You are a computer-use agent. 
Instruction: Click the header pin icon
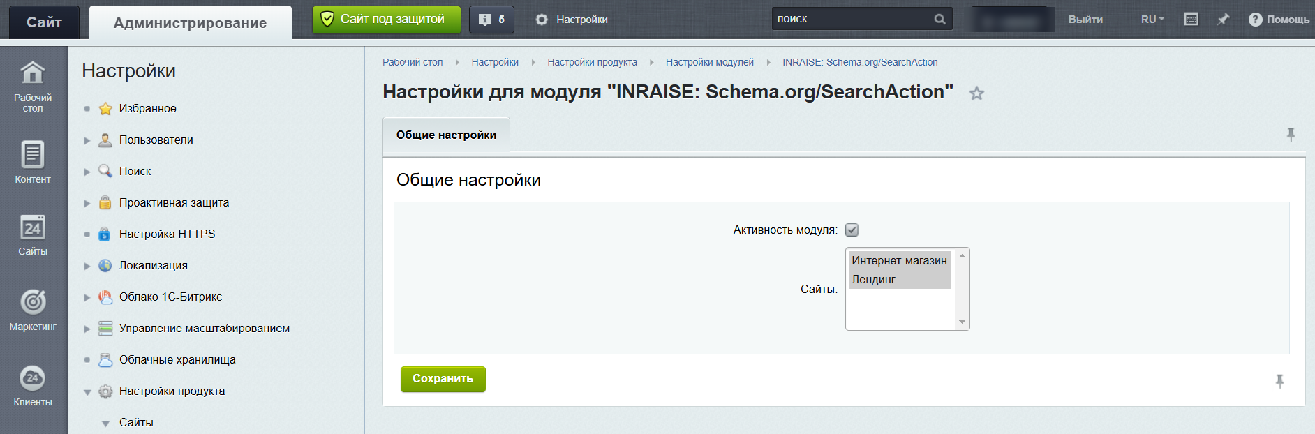[x=1223, y=19]
